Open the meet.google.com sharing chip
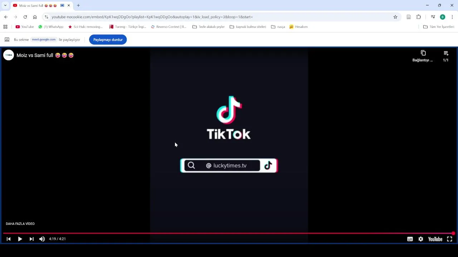Viewport: 458px width, 257px height. (44, 40)
